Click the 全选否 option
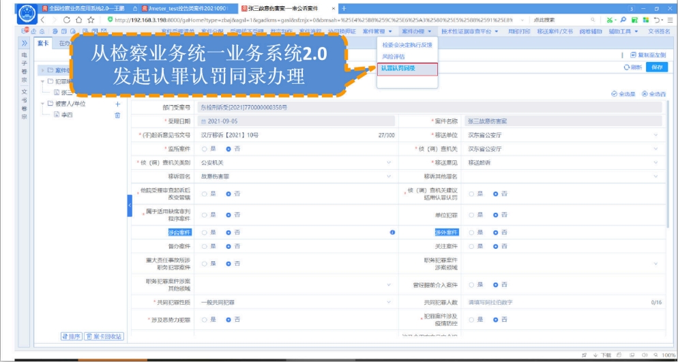Image resolution: width=678 pixels, height=362 pixels. [x=653, y=94]
